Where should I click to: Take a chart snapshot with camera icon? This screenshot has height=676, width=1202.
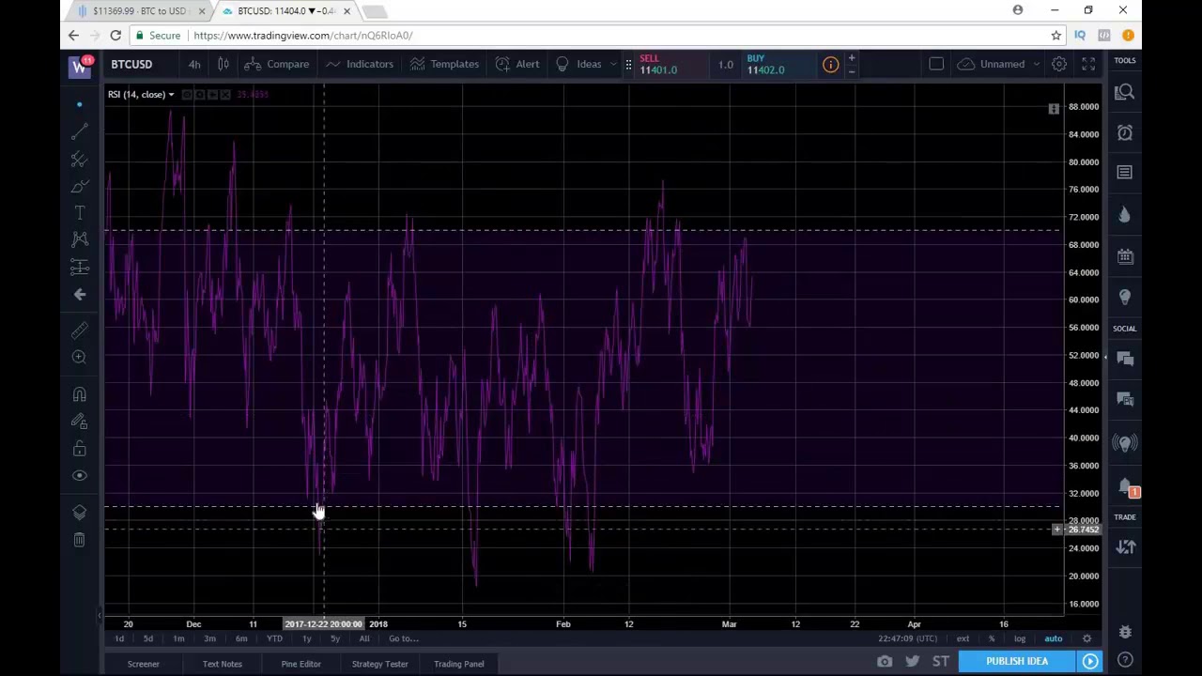coord(885,661)
